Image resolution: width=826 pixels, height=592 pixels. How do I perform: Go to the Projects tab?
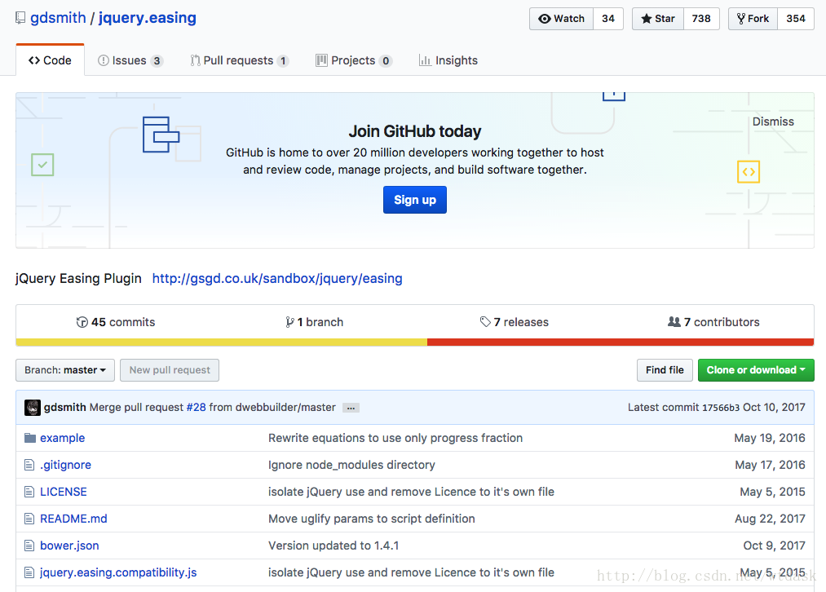(x=354, y=60)
